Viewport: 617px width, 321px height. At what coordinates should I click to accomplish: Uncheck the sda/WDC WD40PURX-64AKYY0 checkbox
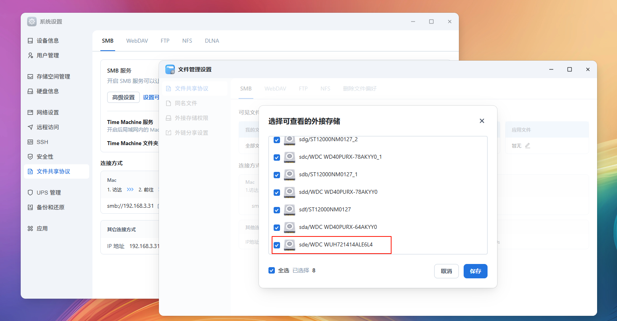(x=277, y=228)
